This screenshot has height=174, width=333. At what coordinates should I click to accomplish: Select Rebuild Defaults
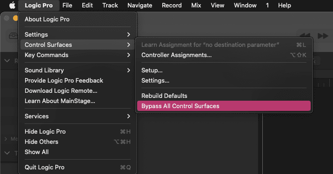tap(224, 96)
